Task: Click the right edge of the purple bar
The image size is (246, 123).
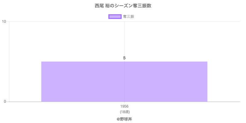Action: (x=207, y=81)
